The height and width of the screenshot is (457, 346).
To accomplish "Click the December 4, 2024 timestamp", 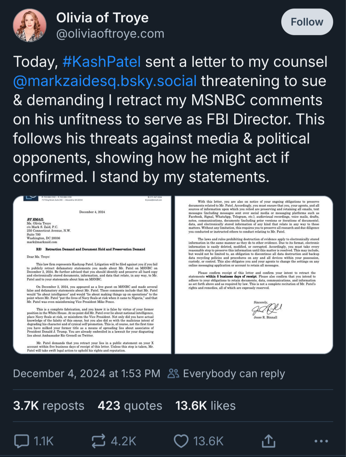I will pyautogui.click(x=86, y=373).
